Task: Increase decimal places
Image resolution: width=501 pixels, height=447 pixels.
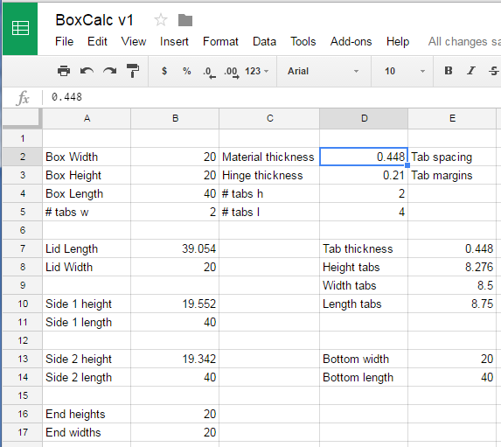Action: coord(232,72)
